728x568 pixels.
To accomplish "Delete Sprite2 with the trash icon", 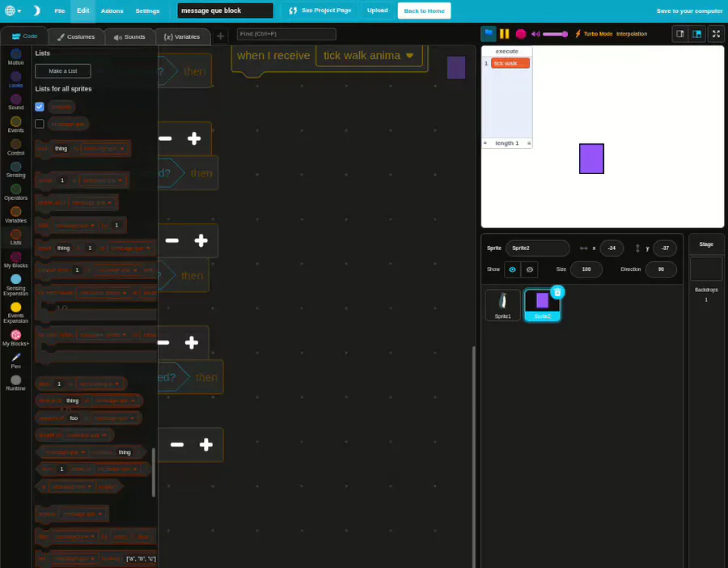I will point(557,292).
